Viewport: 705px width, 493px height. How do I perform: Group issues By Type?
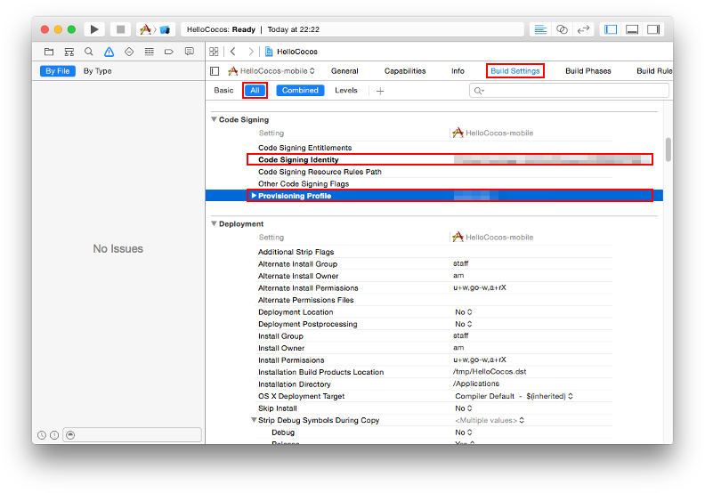(98, 71)
